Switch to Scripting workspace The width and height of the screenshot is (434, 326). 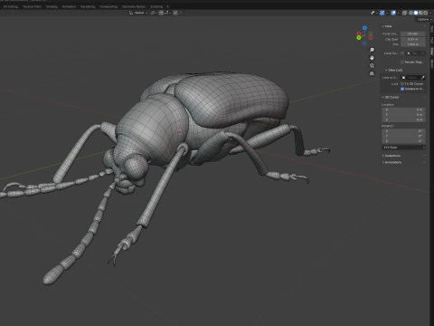[156, 6]
